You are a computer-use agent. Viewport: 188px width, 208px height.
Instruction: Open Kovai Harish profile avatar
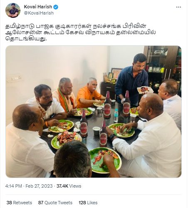(x=13, y=10)
